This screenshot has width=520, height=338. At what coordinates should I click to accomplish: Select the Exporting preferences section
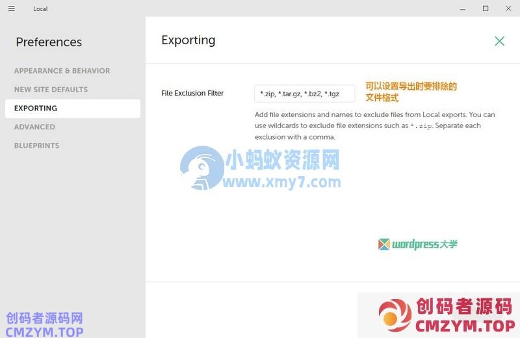tap(36, 109)
